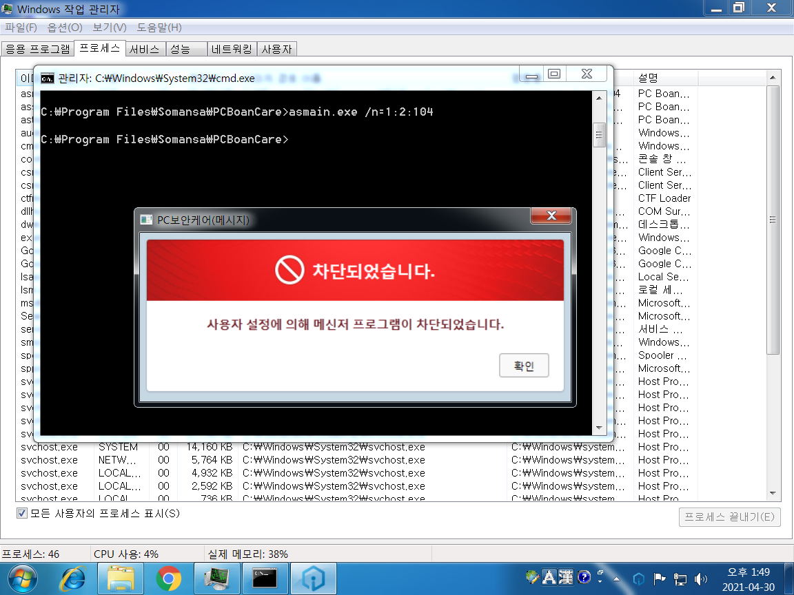
Task: Click the IME A input mode icon
Action: (549, 577)
